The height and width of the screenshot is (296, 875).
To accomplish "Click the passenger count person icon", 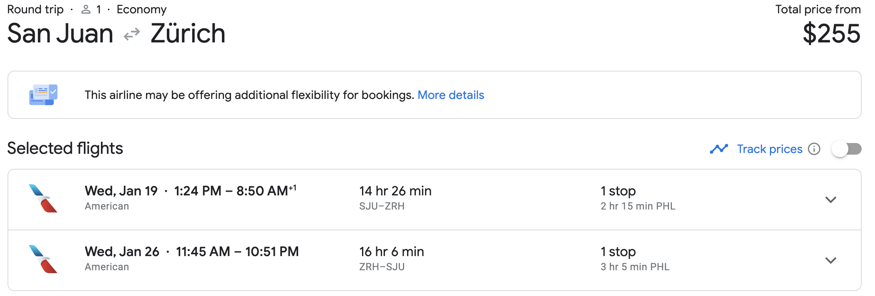I will 86,9.
